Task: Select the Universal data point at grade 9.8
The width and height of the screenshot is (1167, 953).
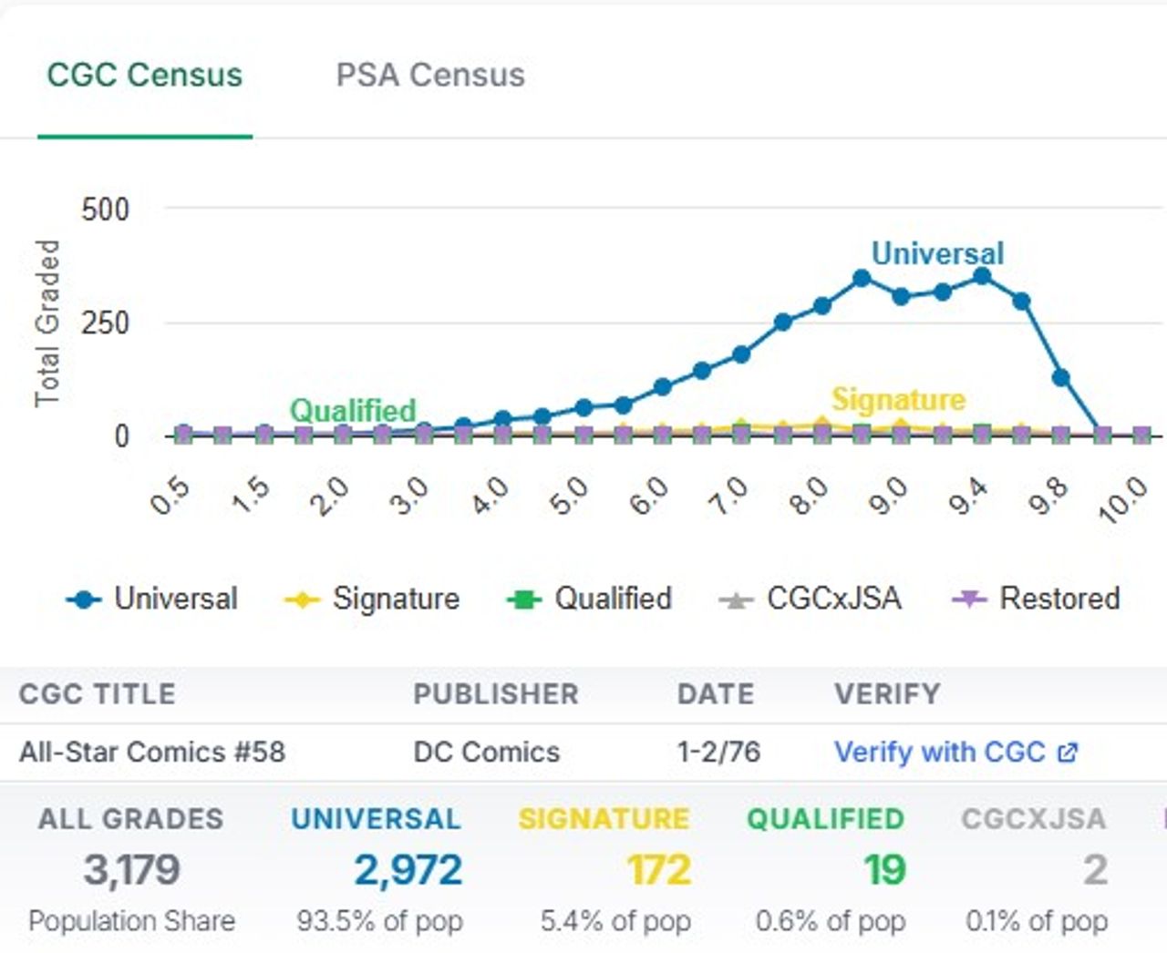Action: (x=1060, y=377)
